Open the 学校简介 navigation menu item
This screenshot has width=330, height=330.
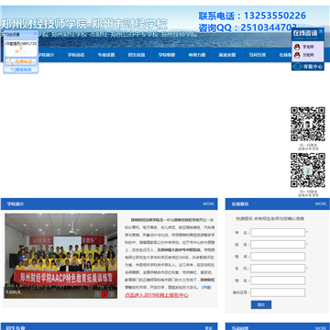[x=46, y=55]
